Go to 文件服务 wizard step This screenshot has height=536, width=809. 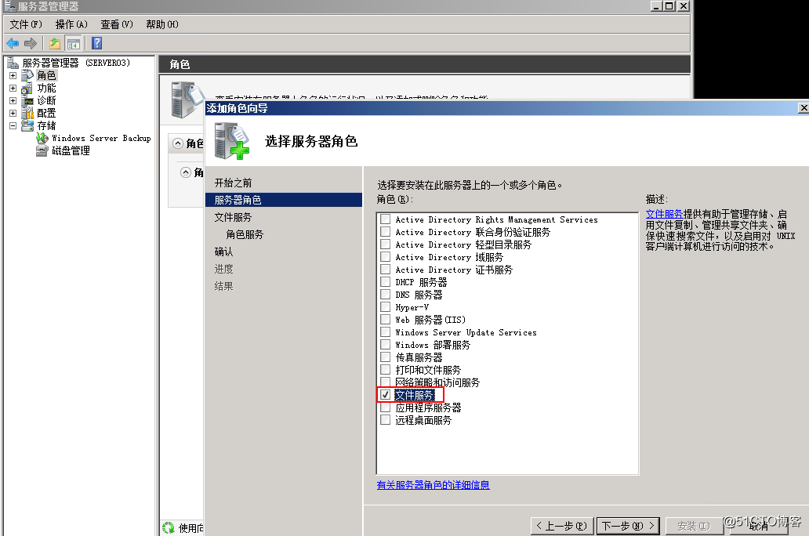click(x=233, y=217)
